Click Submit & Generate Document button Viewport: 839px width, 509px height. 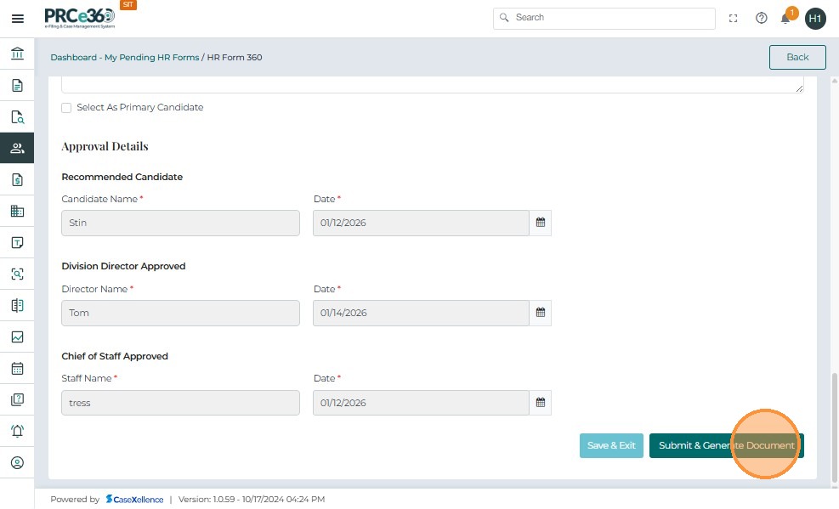click(x=726, y=445)
